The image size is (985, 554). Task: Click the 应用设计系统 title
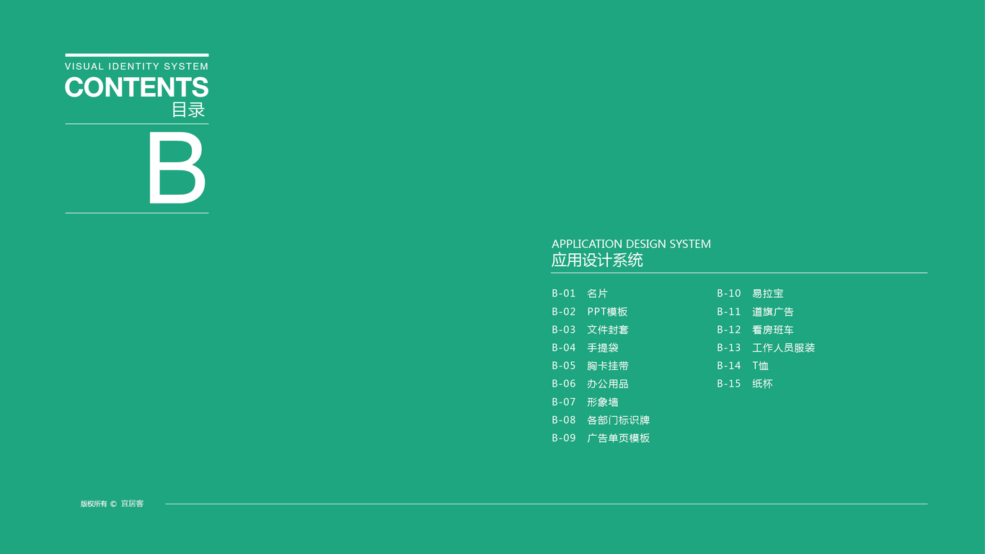(597, 260)
